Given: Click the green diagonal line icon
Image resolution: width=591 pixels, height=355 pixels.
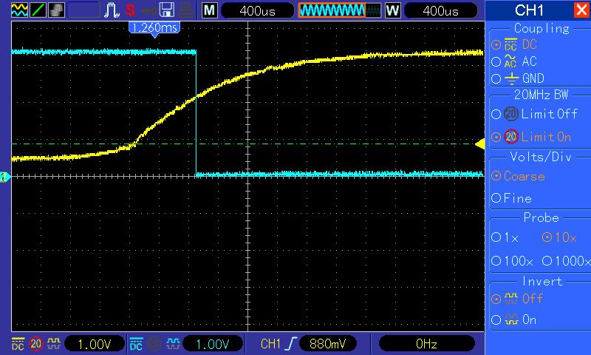Looking at the screenshot, I should tap(38, 10).
